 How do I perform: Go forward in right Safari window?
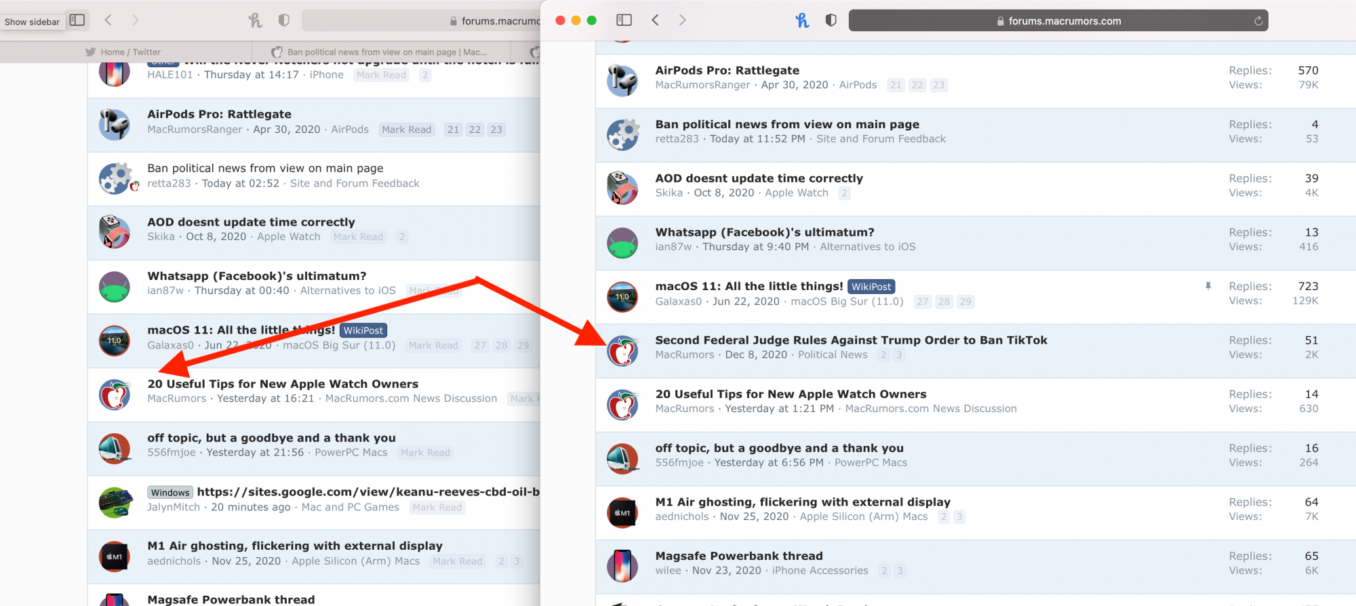(682, 20)
